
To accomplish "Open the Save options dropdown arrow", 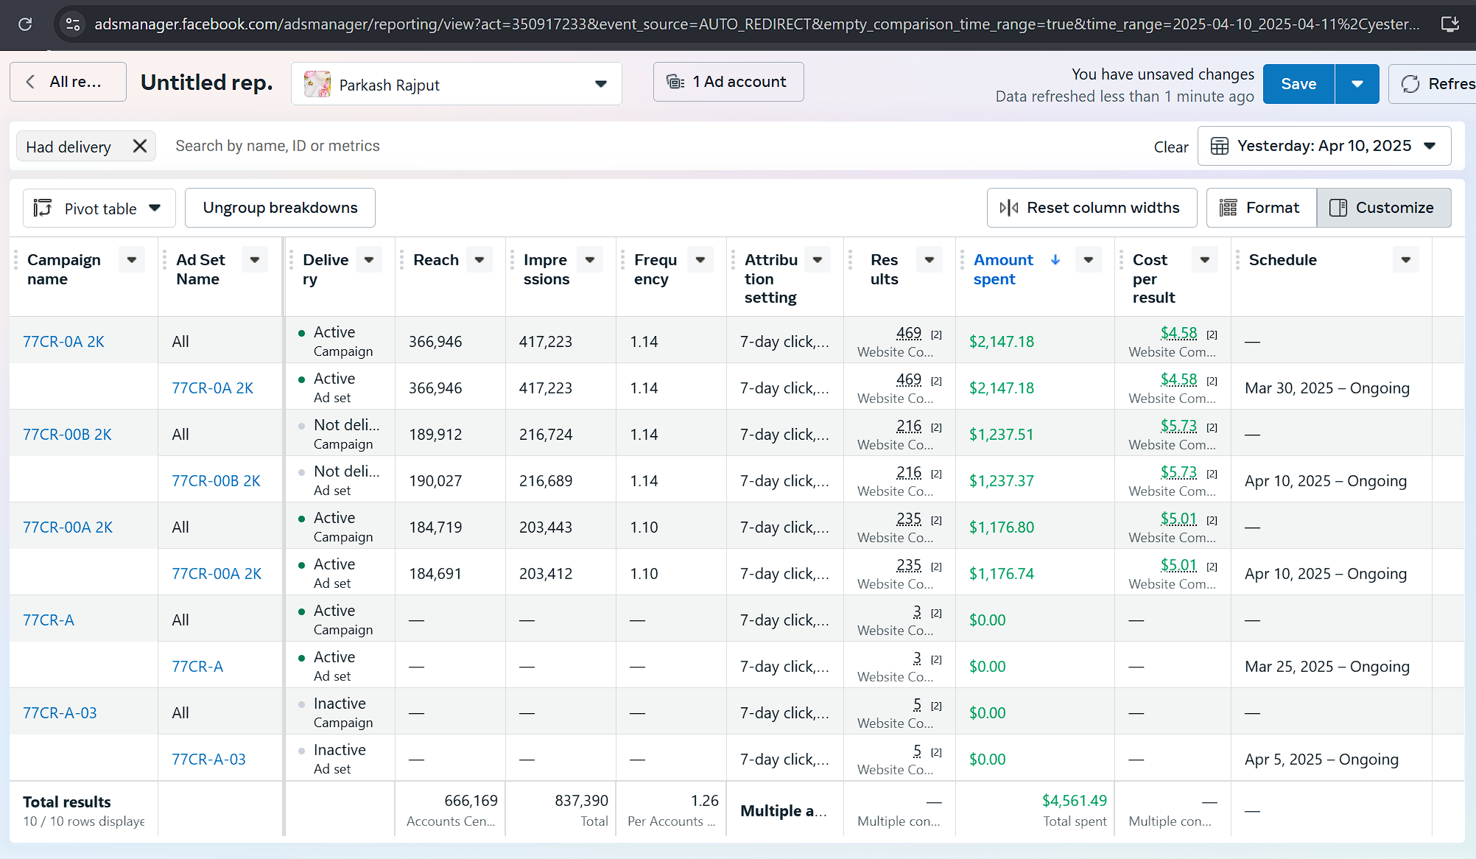I will (x=1357, y=84).
